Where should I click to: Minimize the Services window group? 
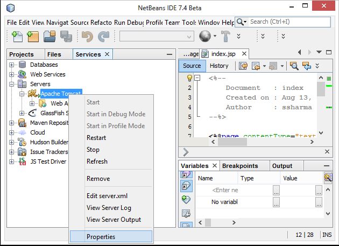pyautogui.click(x=169, y=54)
